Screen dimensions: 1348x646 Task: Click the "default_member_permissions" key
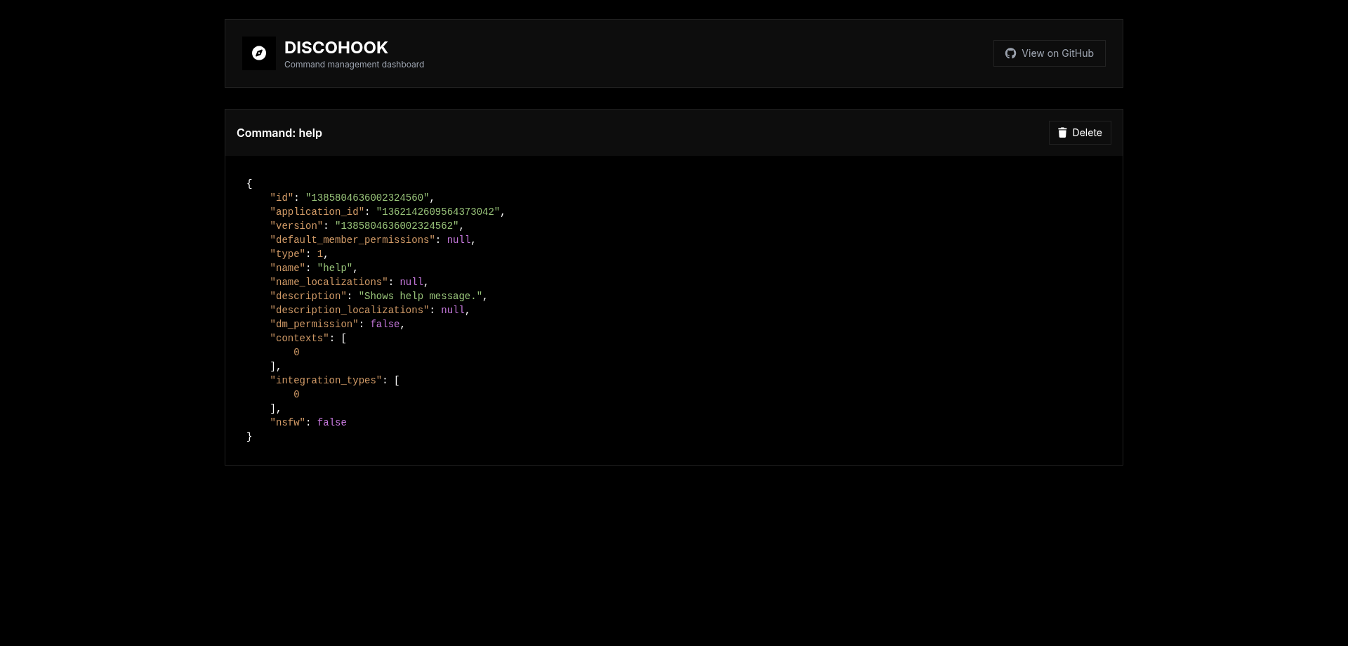click(x=352, y=240)
